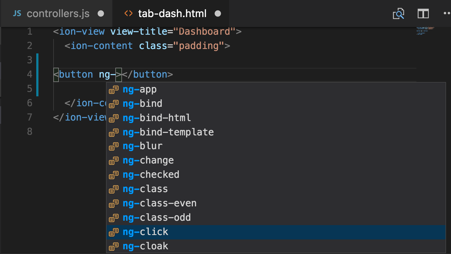Click the "Dashboard" attribute value text
Screen dimensions: 451x254
coord(204,31)
